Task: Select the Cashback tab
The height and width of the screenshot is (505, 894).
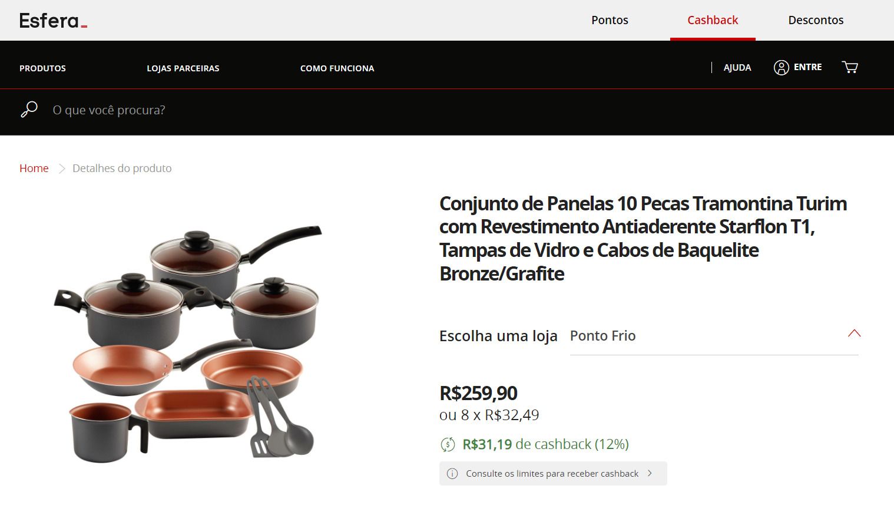Action: (713, 20)
